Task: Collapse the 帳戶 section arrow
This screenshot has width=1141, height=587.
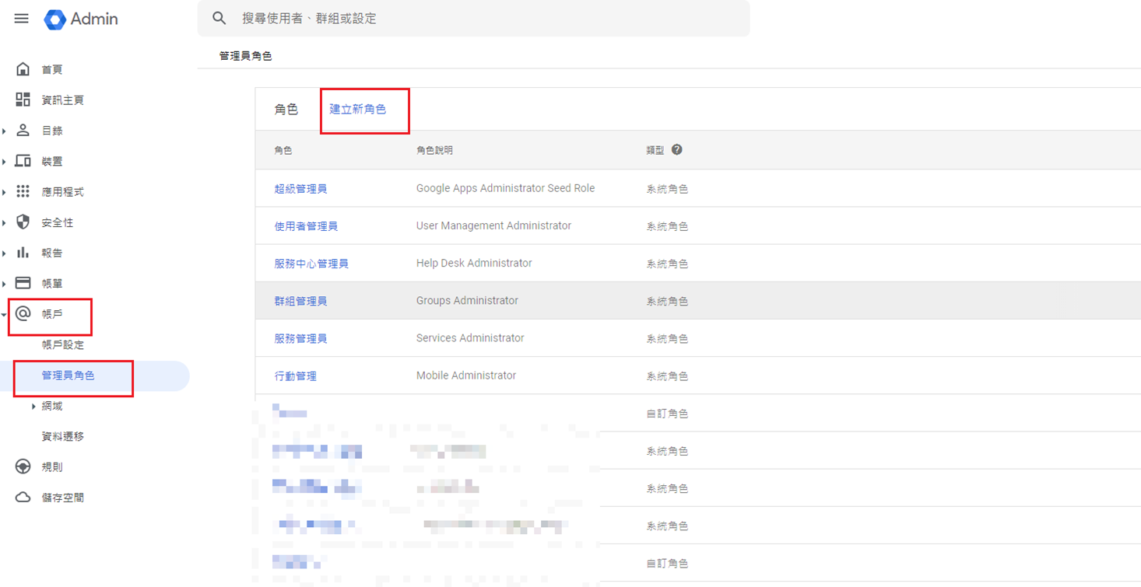Action: click(5, 315)
